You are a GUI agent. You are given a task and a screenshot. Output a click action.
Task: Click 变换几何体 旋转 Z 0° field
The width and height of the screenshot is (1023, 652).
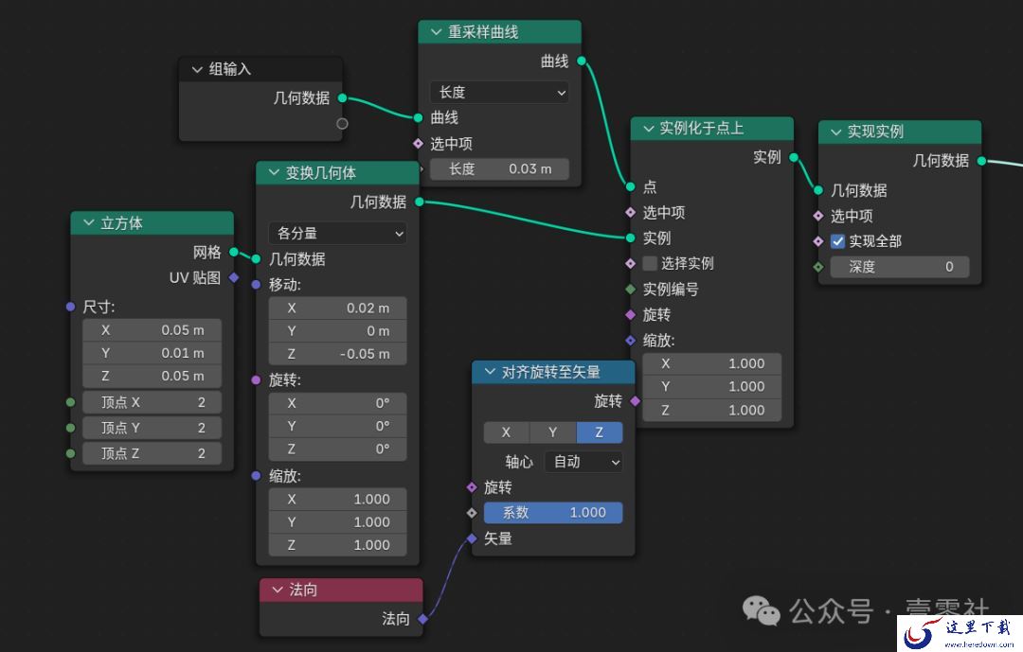[x=338, y=449]
